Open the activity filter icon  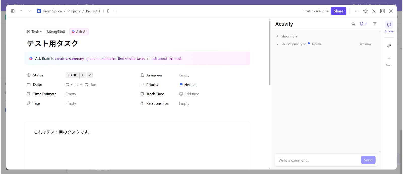(x=375, y=24)
